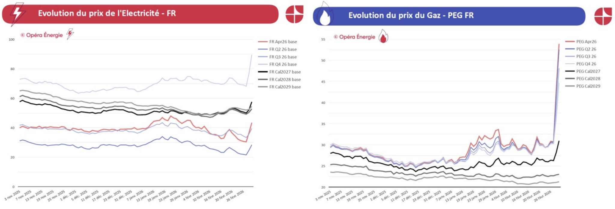The height and width of the screenshot is (209, 615).
Task: Click the lightning bolt icon in electricity header
Action: tap(17, 14)
